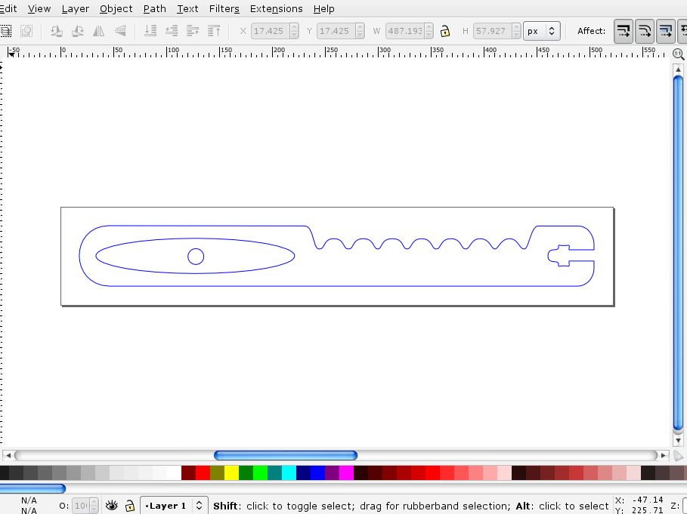Image resolution: width=687 pixels, height=514 pixels.
Task: Click the H height field
Action: [493, 31]
